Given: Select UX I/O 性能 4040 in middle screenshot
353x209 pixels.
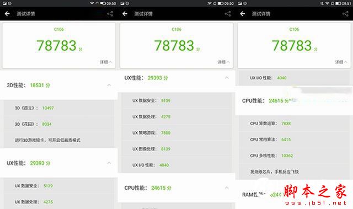Looking at the screenshot, I should coord(176,165).
